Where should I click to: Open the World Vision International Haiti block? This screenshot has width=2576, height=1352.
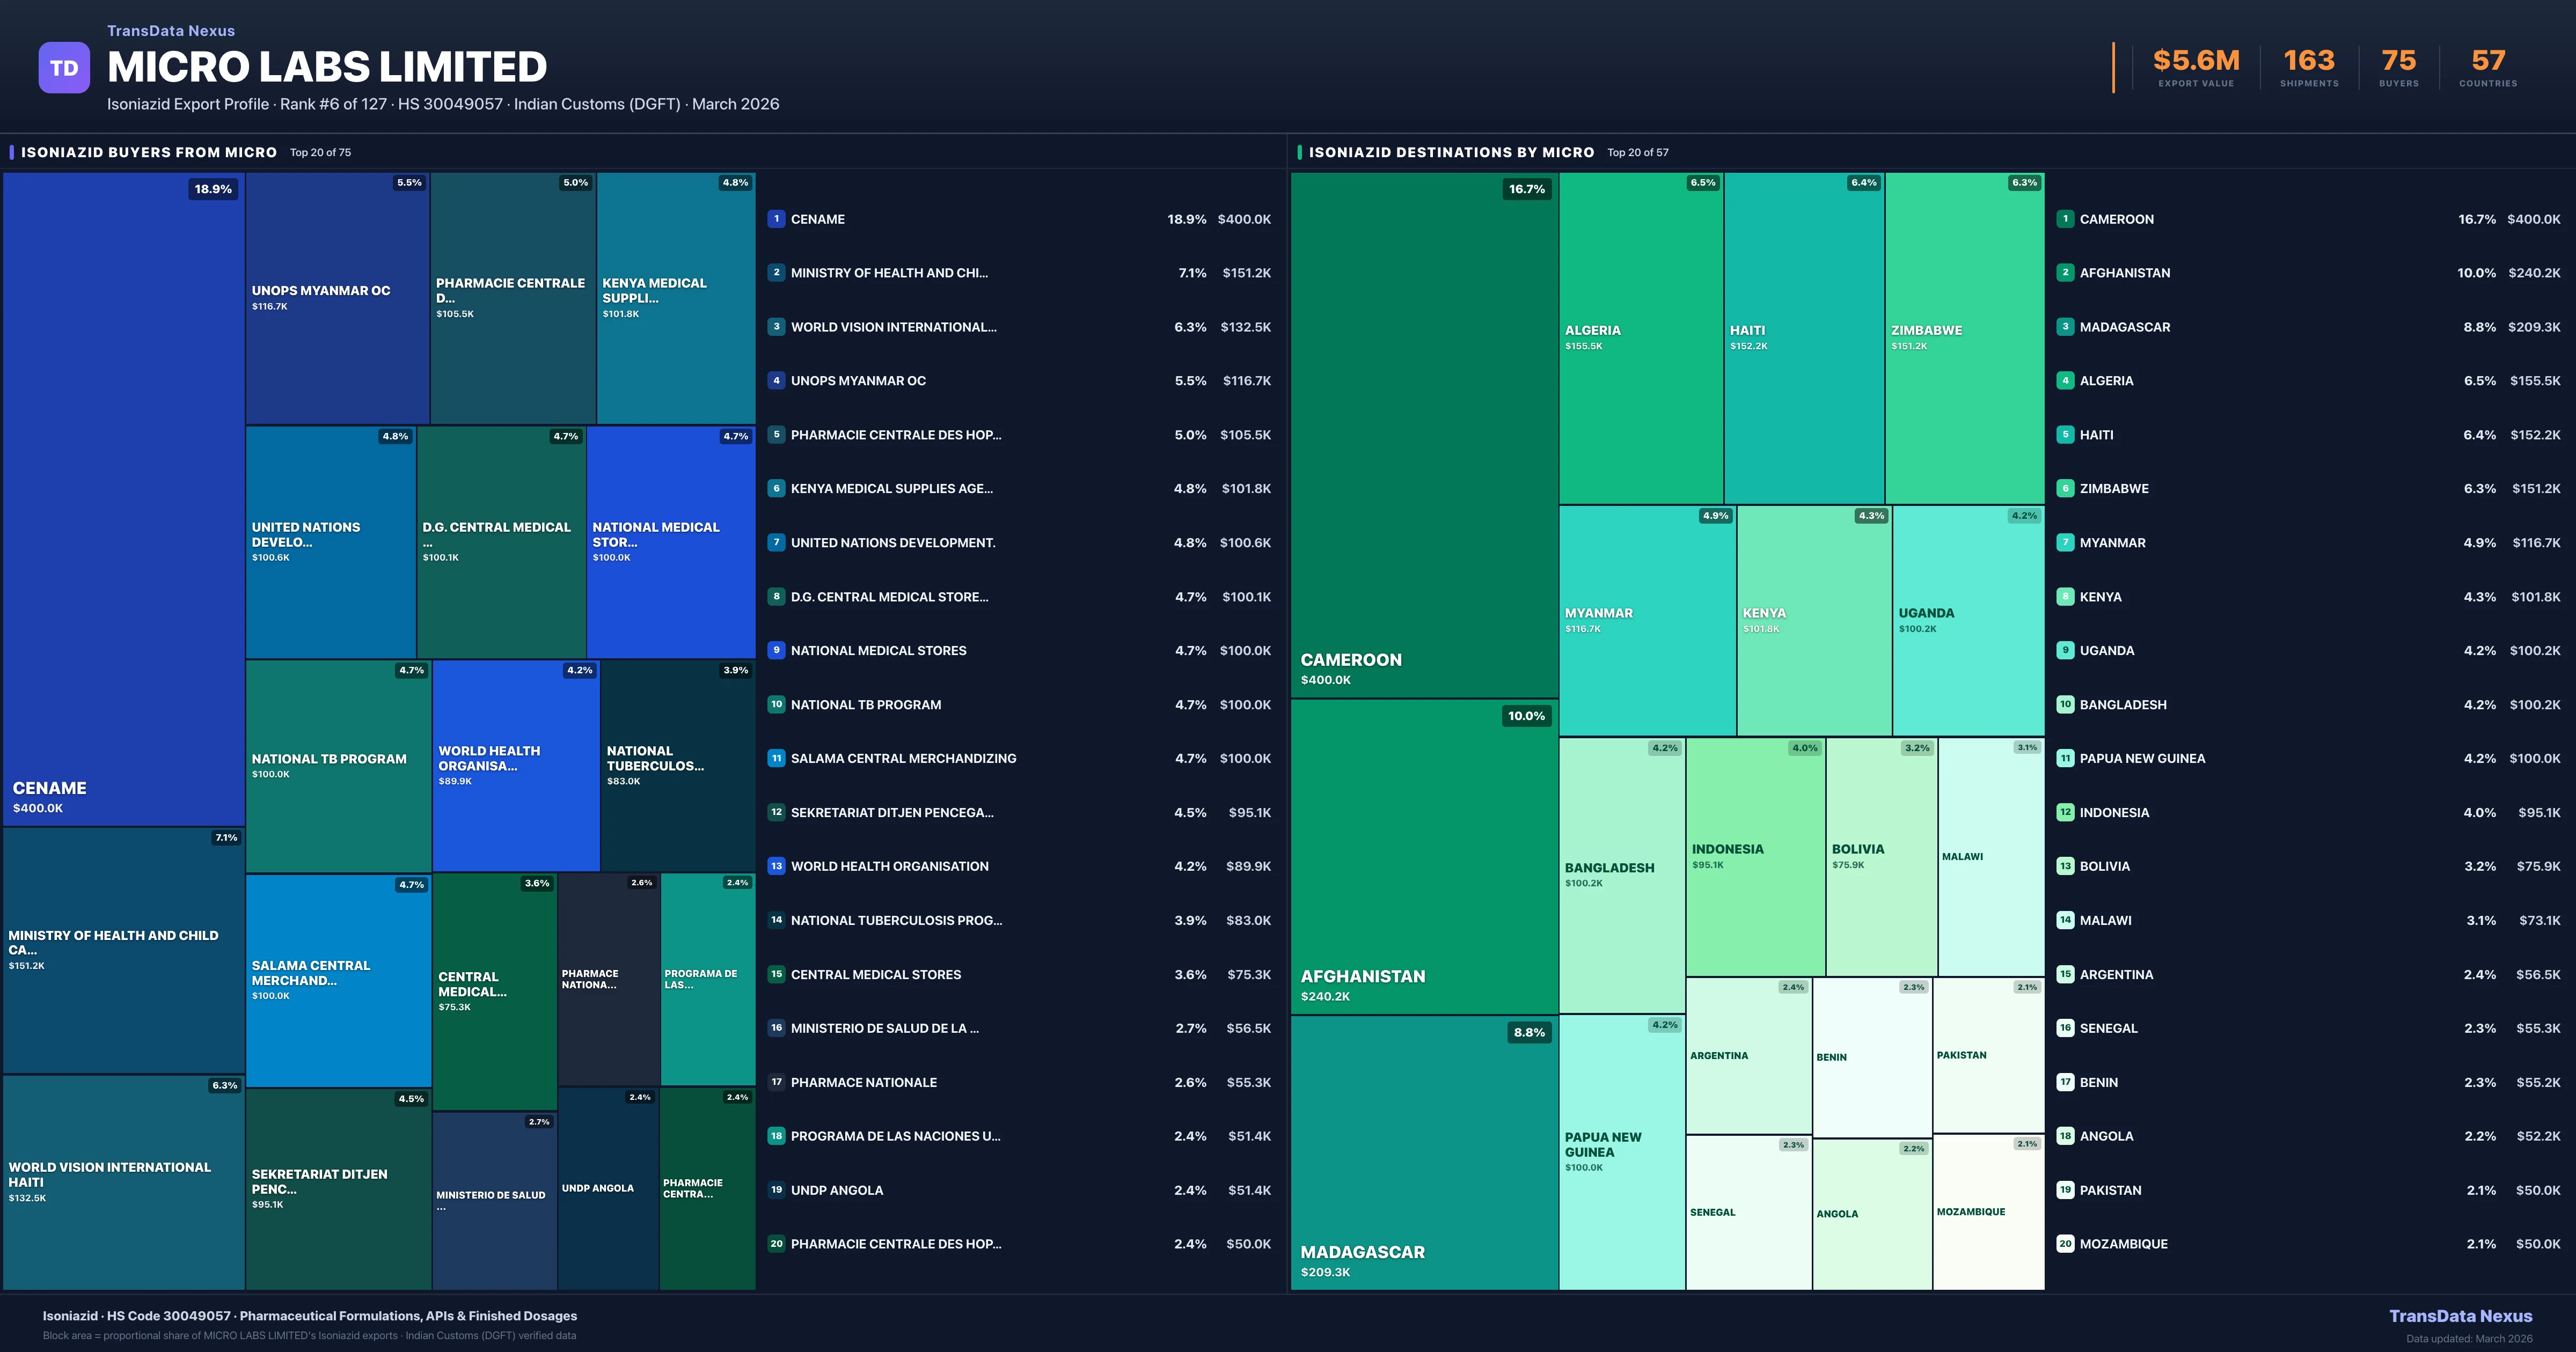pyautogui.click(x=124, y=1182)
